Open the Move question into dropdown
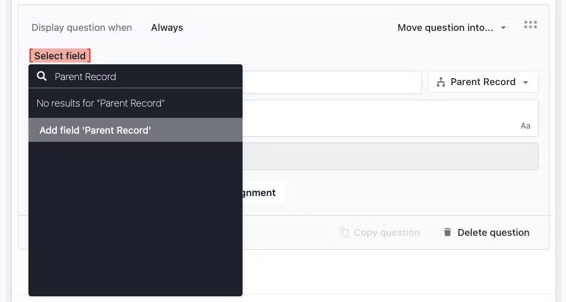566x302 pixels. [x=452, y=28]
